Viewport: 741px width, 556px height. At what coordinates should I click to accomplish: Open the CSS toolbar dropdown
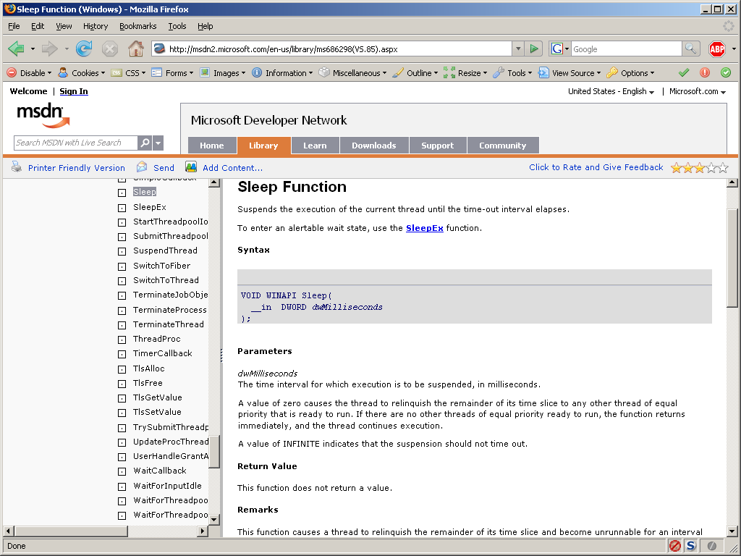(128, 73)
